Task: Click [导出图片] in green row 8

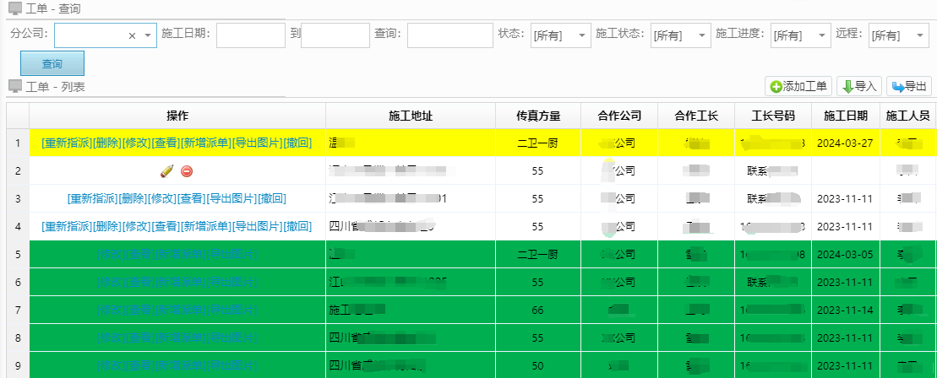Action: 232,337
